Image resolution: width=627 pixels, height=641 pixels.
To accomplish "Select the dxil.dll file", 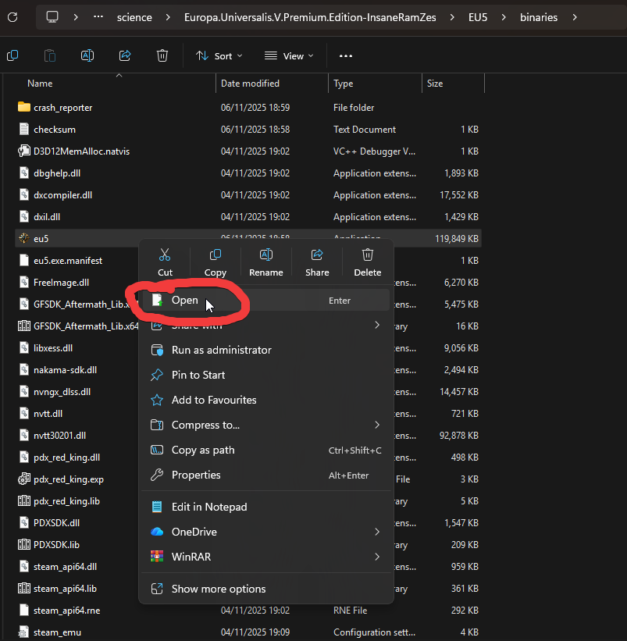I will click(47, 217).
